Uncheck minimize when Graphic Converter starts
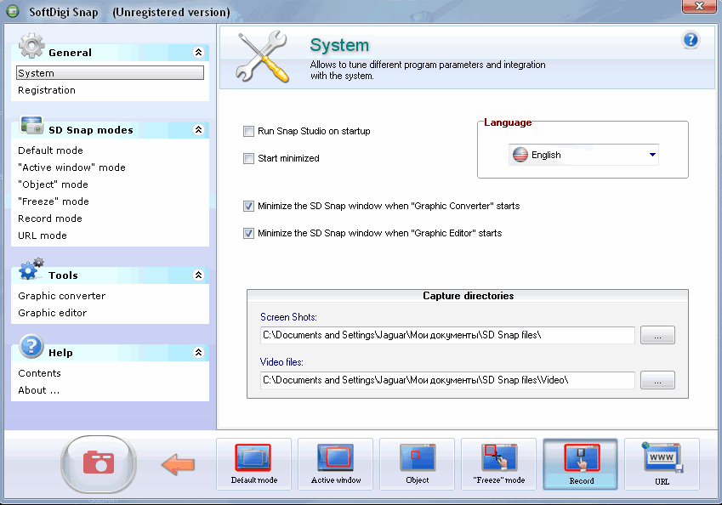Screen dimensions: 722x505 click(248, 207)
